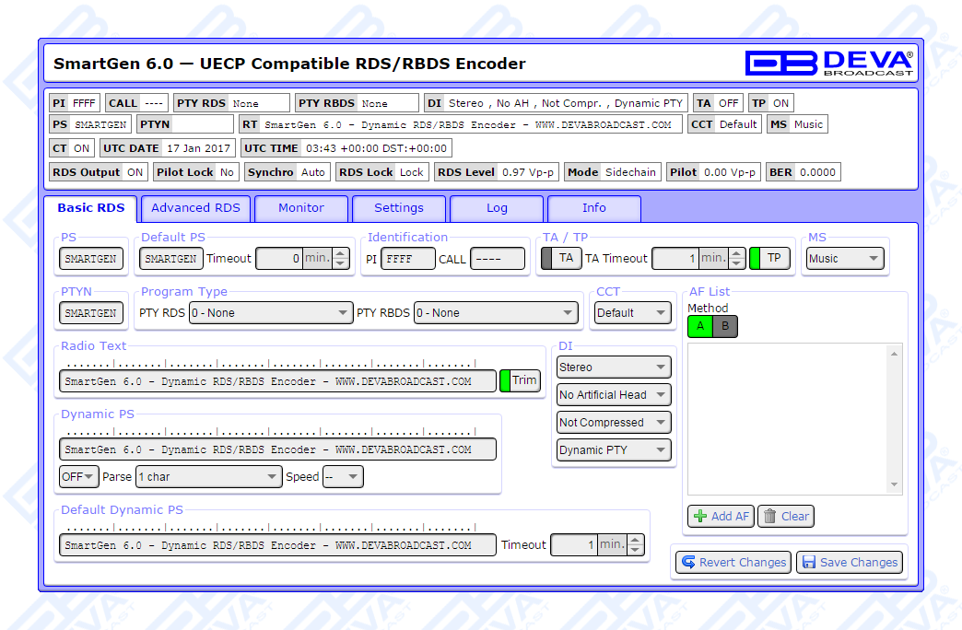
Task: Click the Radio Text input field
Action: tap(277, 381)
